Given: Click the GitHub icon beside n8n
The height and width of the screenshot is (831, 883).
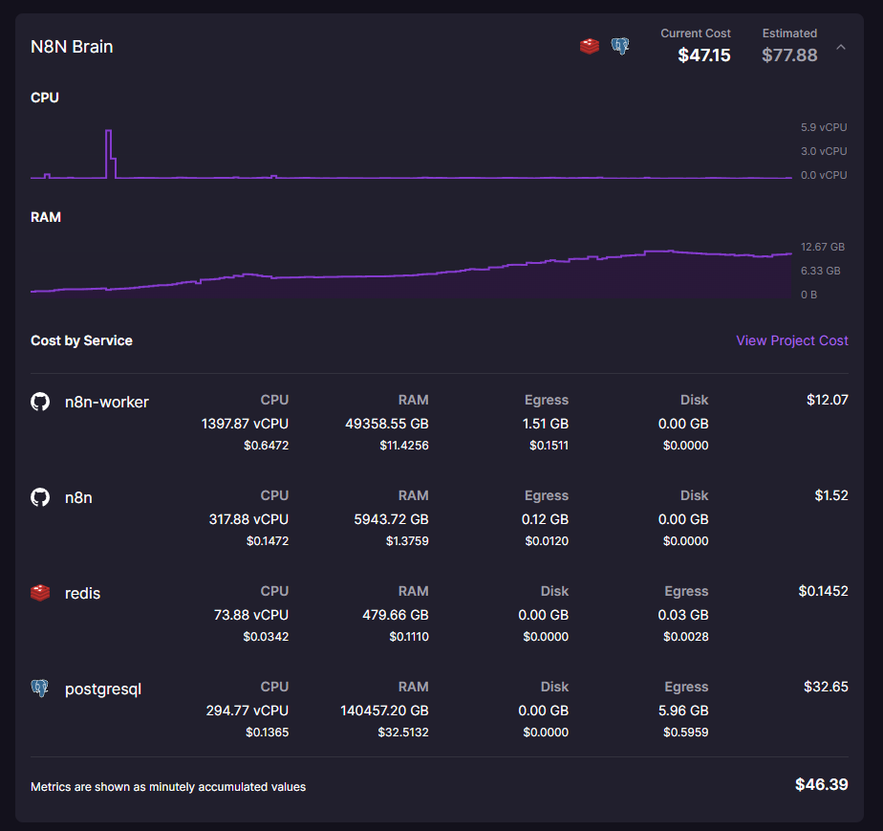Looking at the screenshot, I should point(39,497).
